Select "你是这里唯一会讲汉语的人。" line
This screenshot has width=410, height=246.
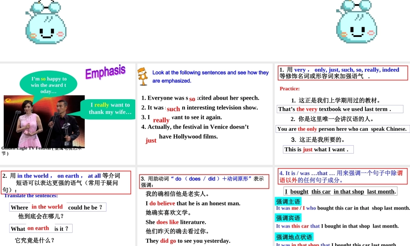click(332, 119)
